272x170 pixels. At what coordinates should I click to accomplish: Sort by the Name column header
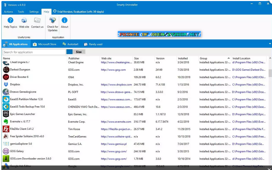[x=6, y=59]
